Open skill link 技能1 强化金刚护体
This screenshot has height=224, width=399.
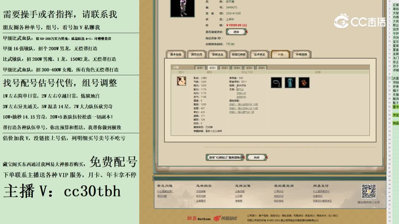[x=243, y=105]
